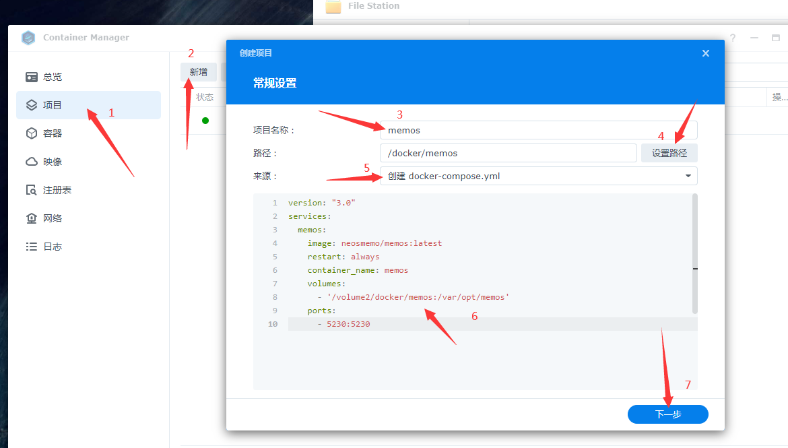This screenshot has width=788, height=448.
Task: Click the 操... column header
Action: [779, 97]
